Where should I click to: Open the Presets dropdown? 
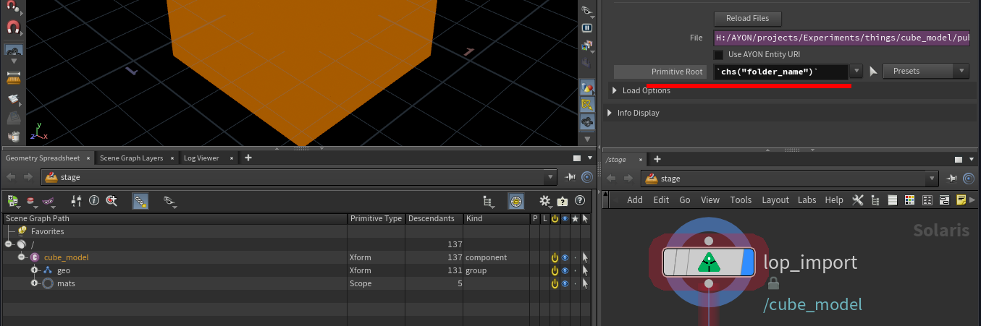[925, 71]
